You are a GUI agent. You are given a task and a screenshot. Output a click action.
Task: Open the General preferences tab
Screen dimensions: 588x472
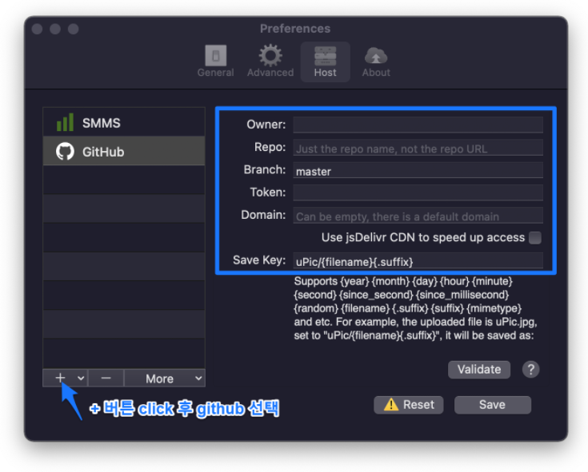(216, 61)
